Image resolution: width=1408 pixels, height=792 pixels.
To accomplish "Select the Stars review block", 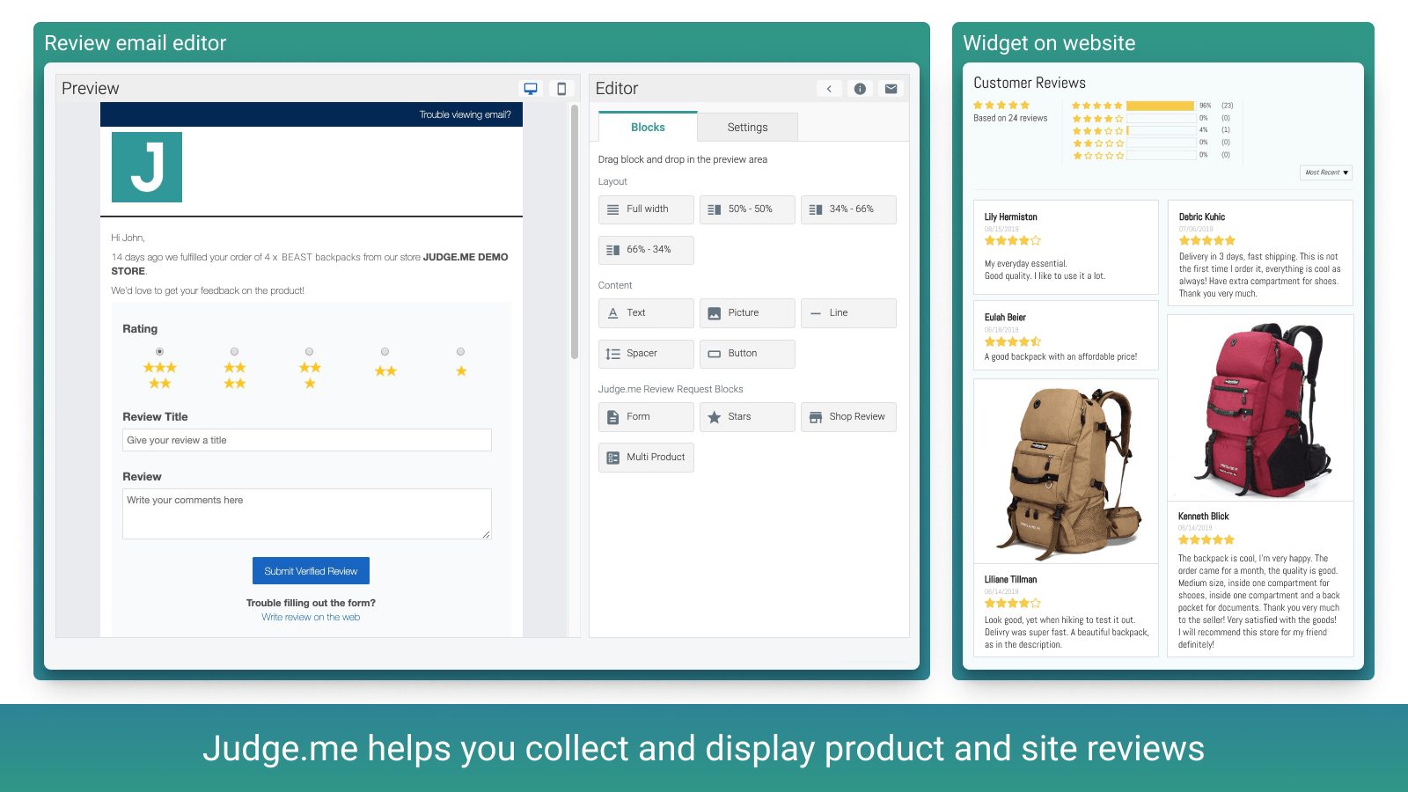I will coord(747,417).
